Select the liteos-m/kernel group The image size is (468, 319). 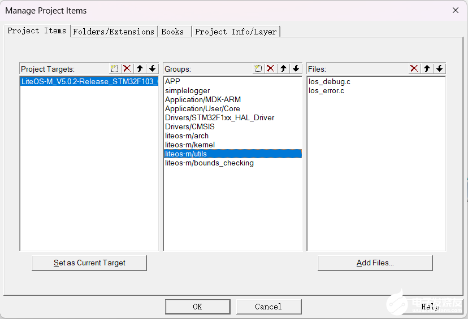click(233, 145)
